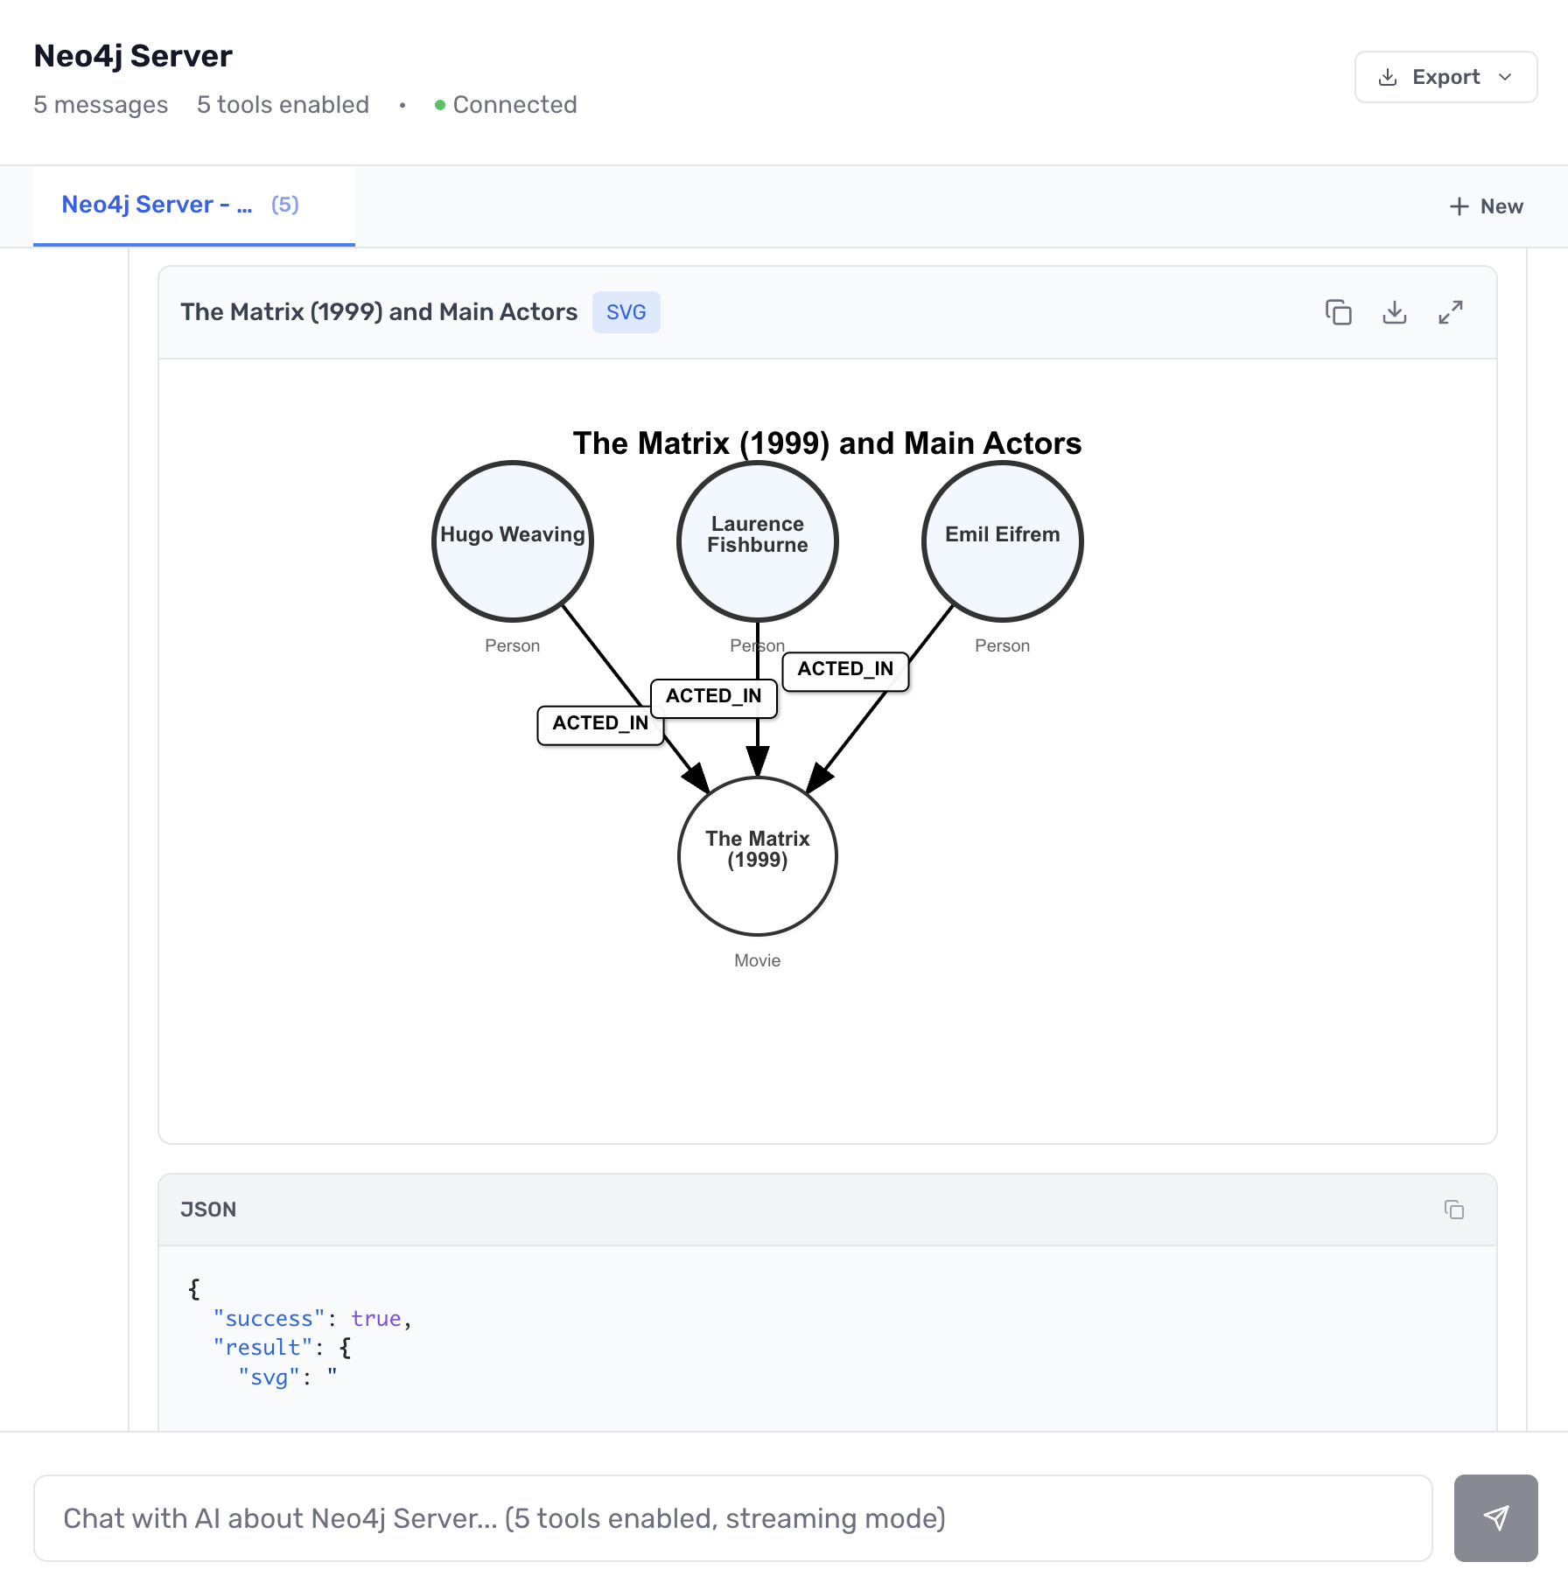
Task: Click the plus icon next to New
Action: (1459, 206)
